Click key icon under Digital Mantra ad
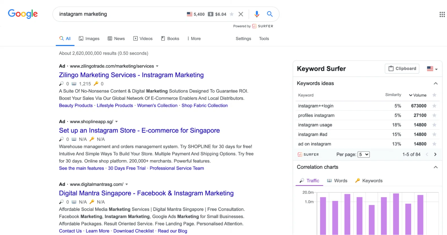447x235 pixels. click(x=92, y=202)
